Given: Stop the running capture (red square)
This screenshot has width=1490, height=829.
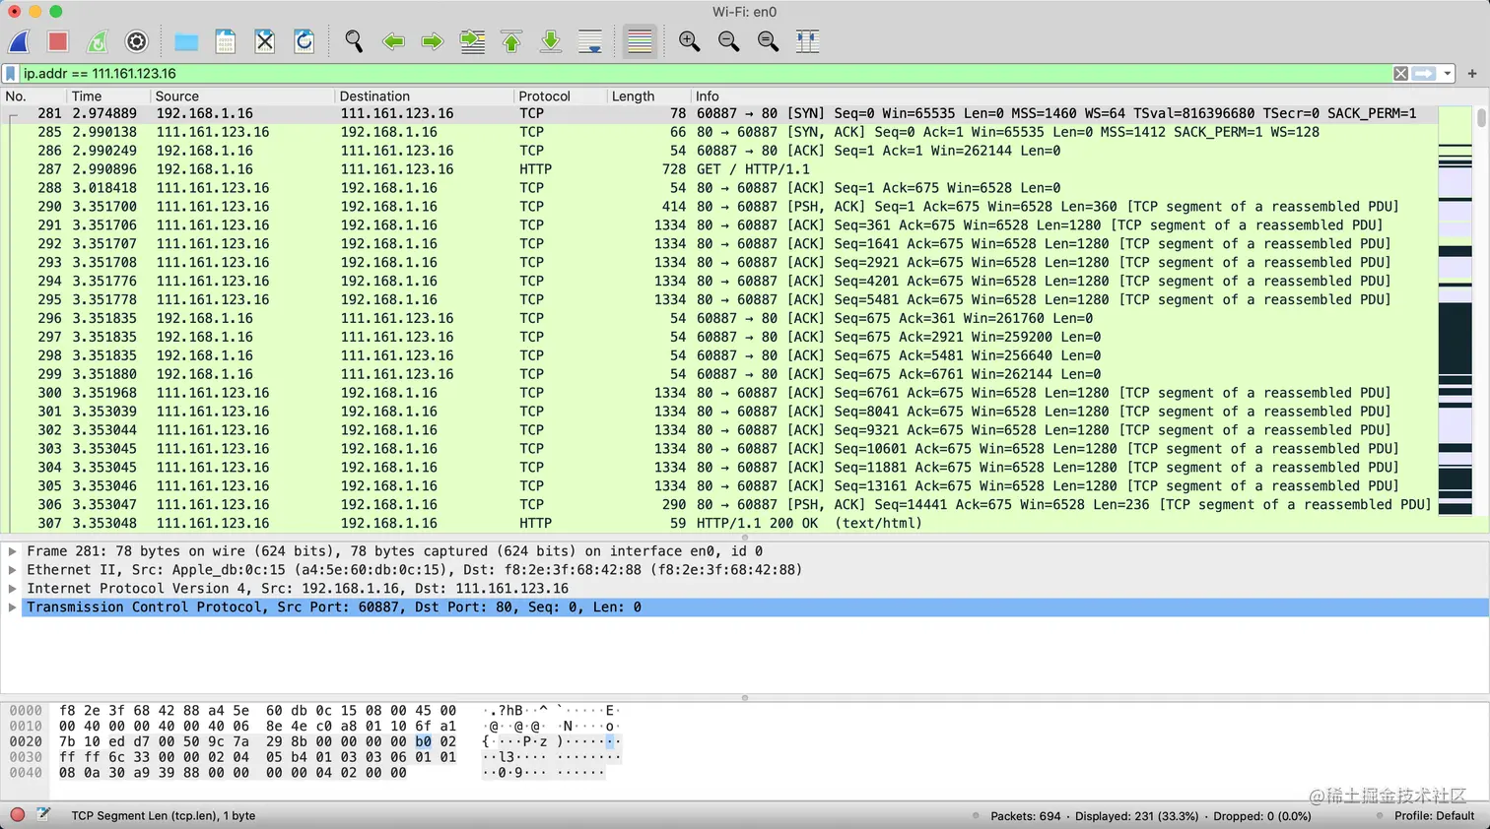Looking at the screenshot, I should 58,41.
